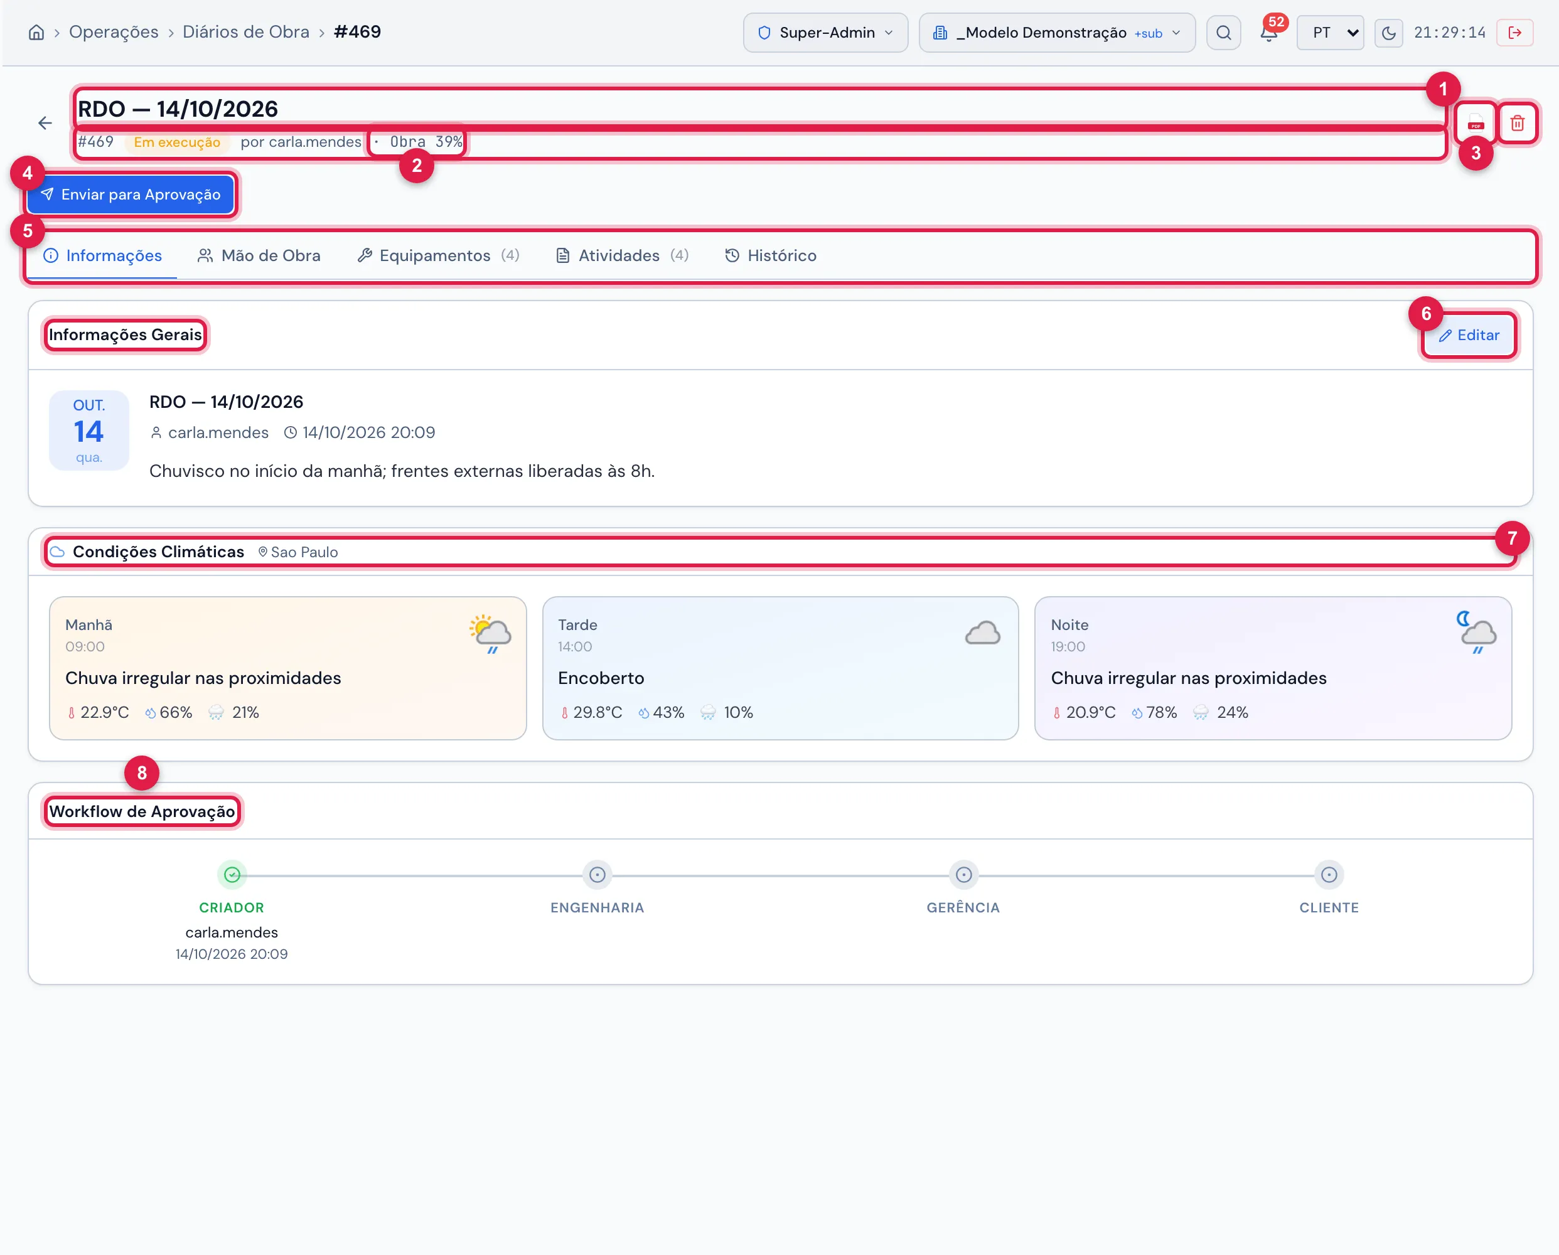Click the 21:29:14 clock in top bar

pyautogui.click(x=1449, y=33)
